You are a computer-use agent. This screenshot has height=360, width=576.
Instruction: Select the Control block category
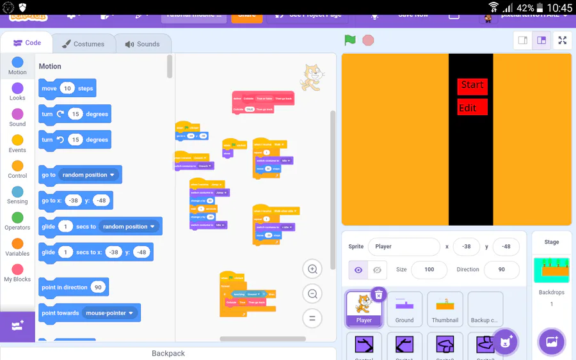pos(17,169)
